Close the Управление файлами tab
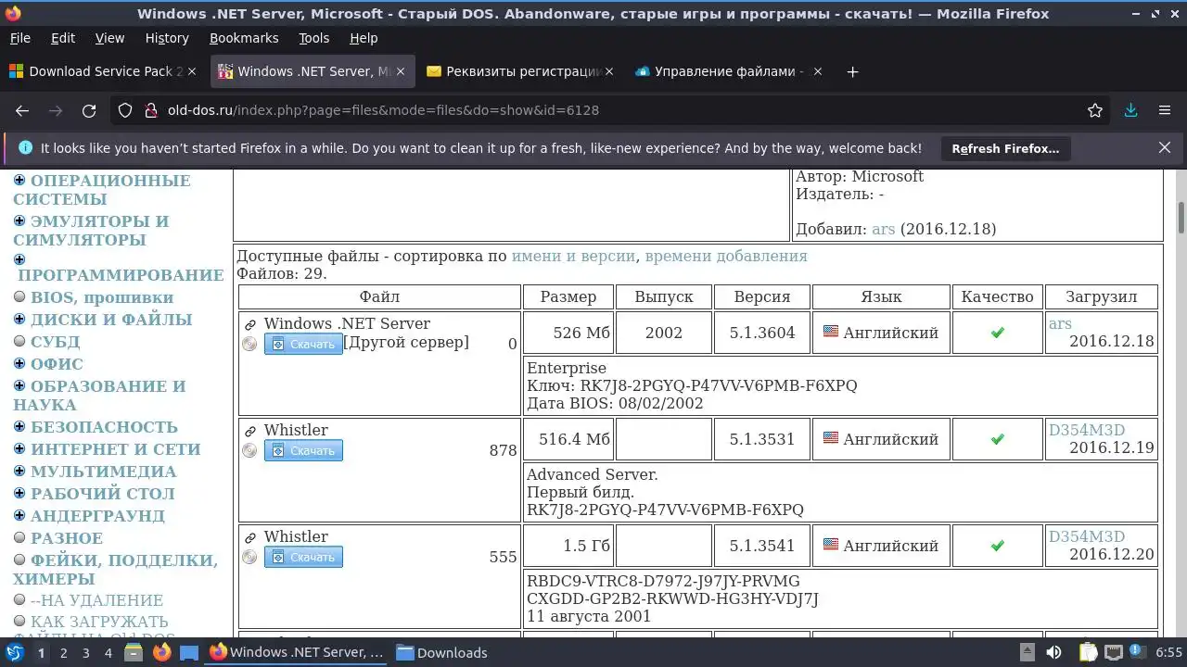The image size is (1187, 667). tap(818, 71)
